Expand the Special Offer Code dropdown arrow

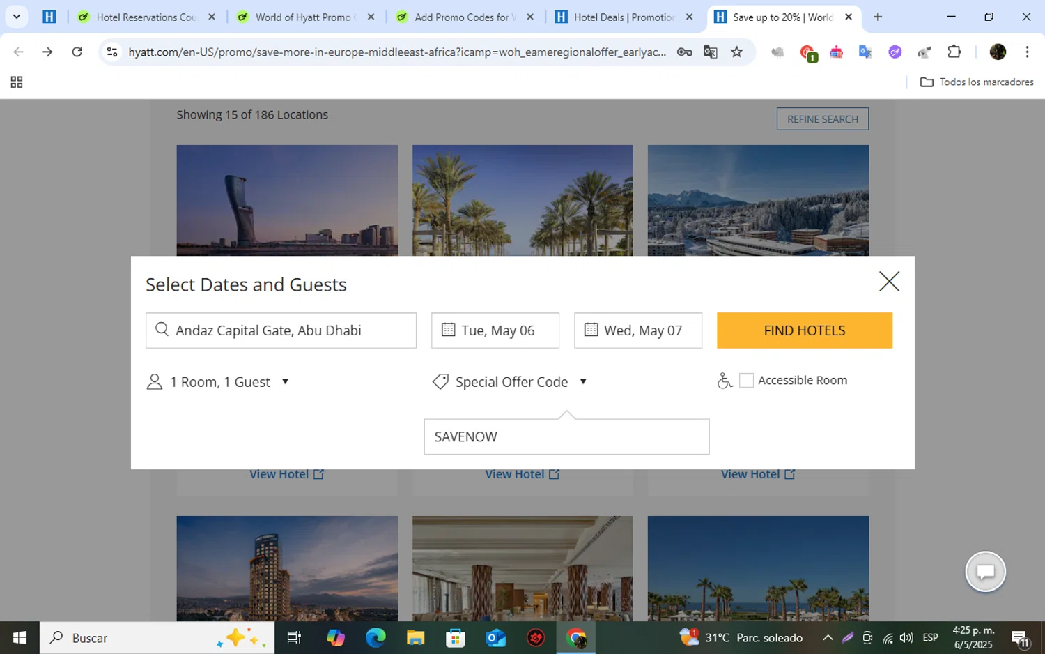583,381
